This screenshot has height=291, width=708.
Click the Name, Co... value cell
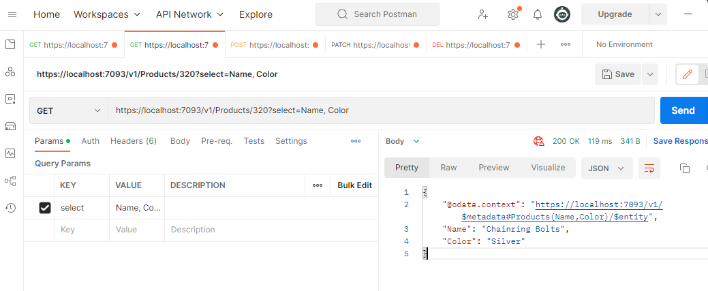tap(137, 208)
